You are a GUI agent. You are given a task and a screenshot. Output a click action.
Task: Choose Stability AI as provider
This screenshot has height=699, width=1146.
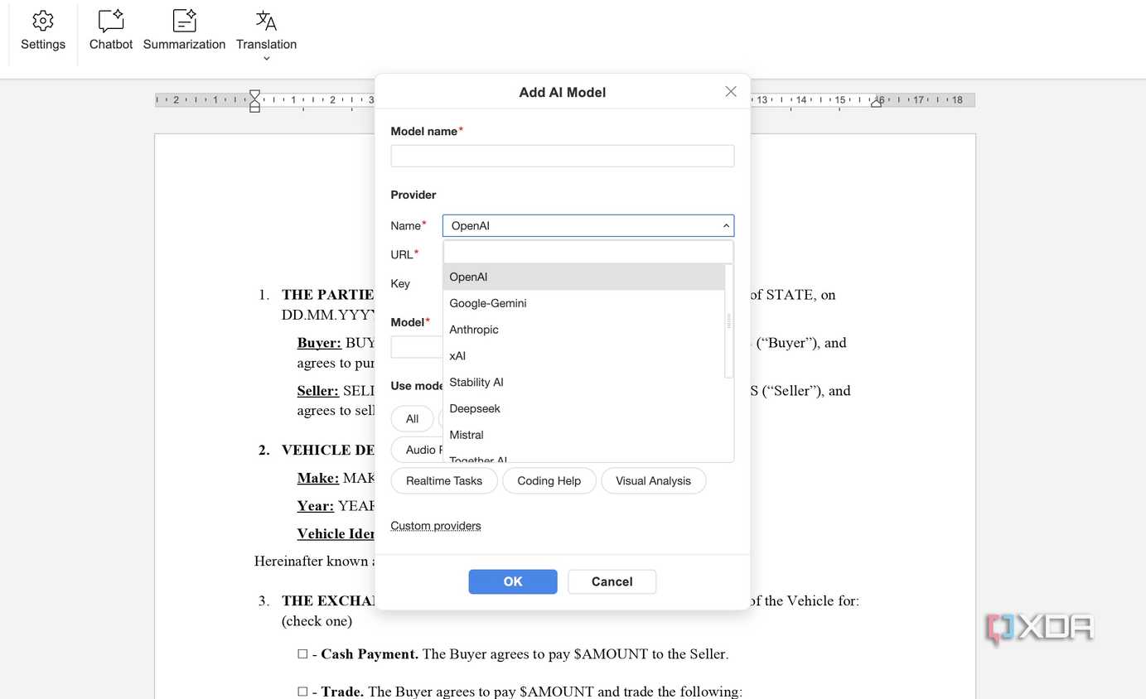(584, 383)
